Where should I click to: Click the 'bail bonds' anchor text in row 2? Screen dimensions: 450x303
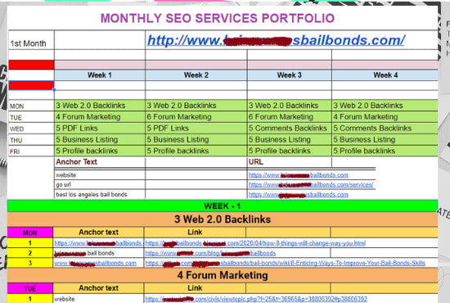coord(84,253)
